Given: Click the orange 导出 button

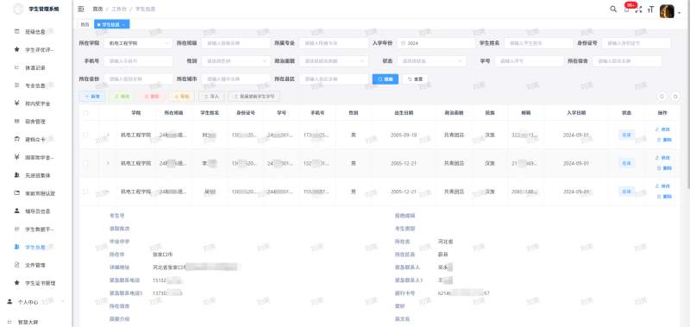Looking at the screenshot, I should click(181, 97).
